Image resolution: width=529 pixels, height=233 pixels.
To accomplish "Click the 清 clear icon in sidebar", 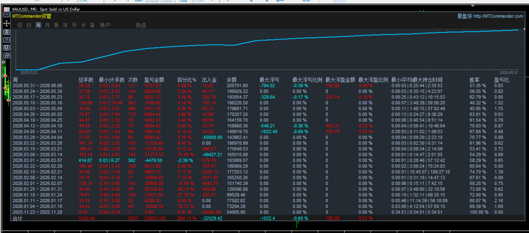I will (7, 32).
